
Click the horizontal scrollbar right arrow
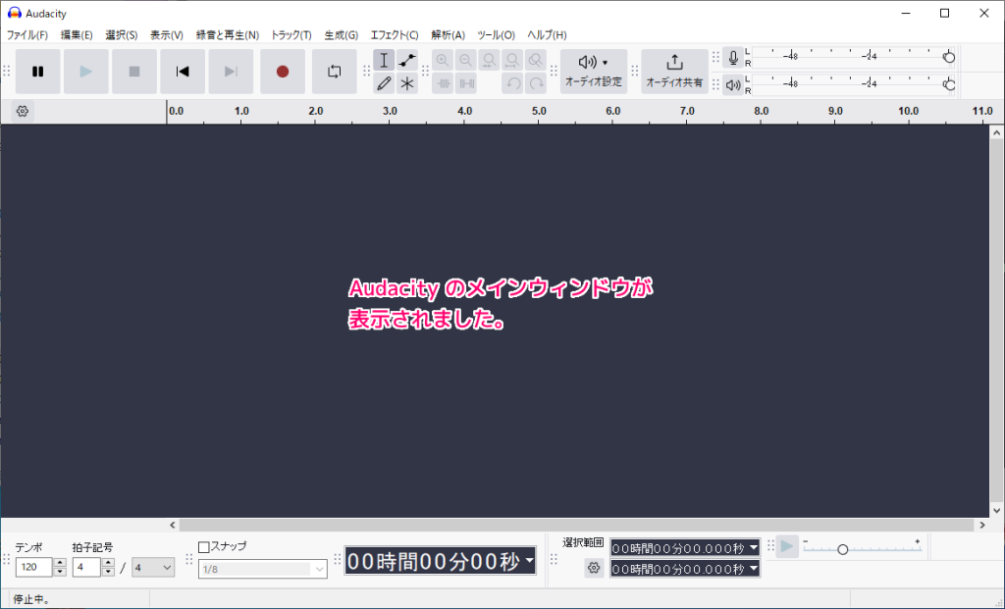(x=982, y=525)
